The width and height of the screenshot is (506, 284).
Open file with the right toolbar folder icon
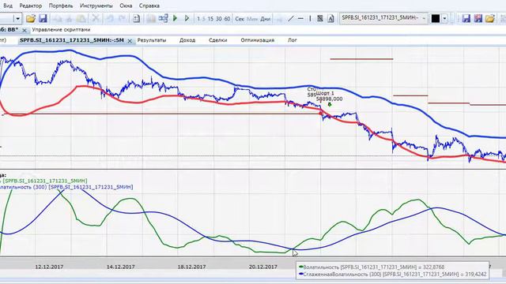coord(490,18)
